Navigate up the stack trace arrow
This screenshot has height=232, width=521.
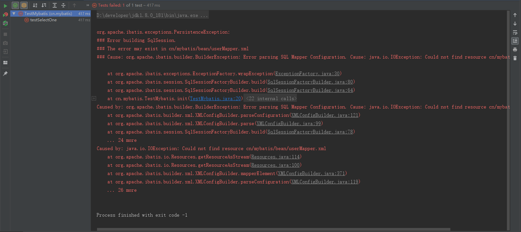click(515, 15)
